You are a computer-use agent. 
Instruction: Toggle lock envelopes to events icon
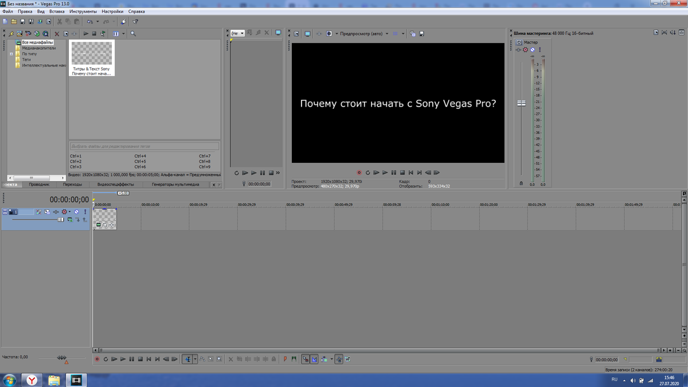click(339, 359)
